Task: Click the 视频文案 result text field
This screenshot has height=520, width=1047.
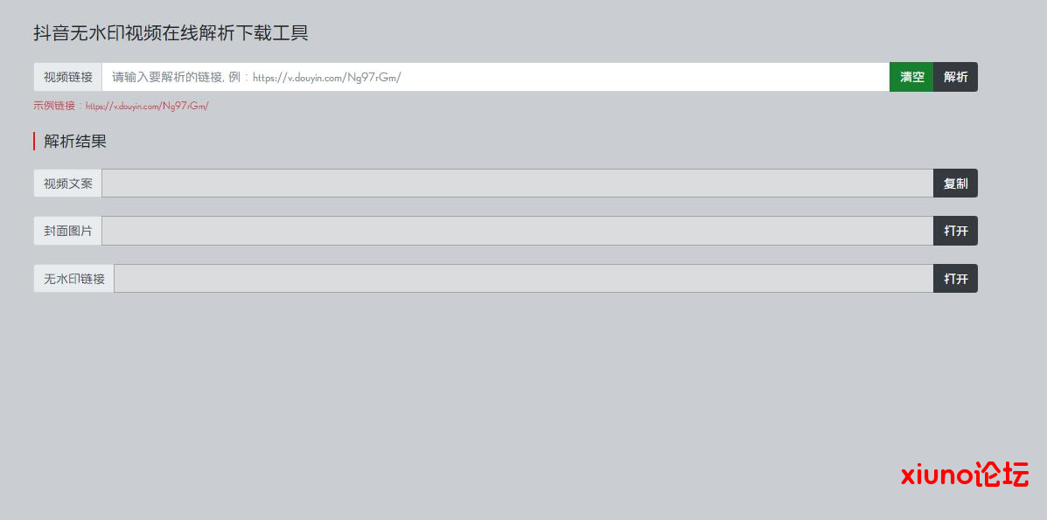Action: (x=517, y=184)
